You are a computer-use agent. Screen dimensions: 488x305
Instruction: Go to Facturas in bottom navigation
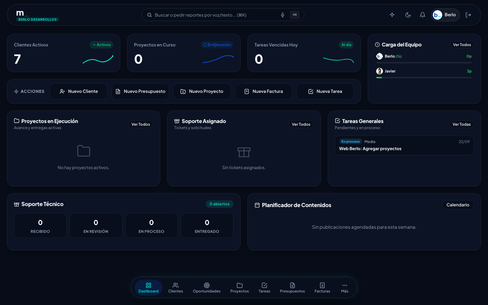(x=322, y=288)
